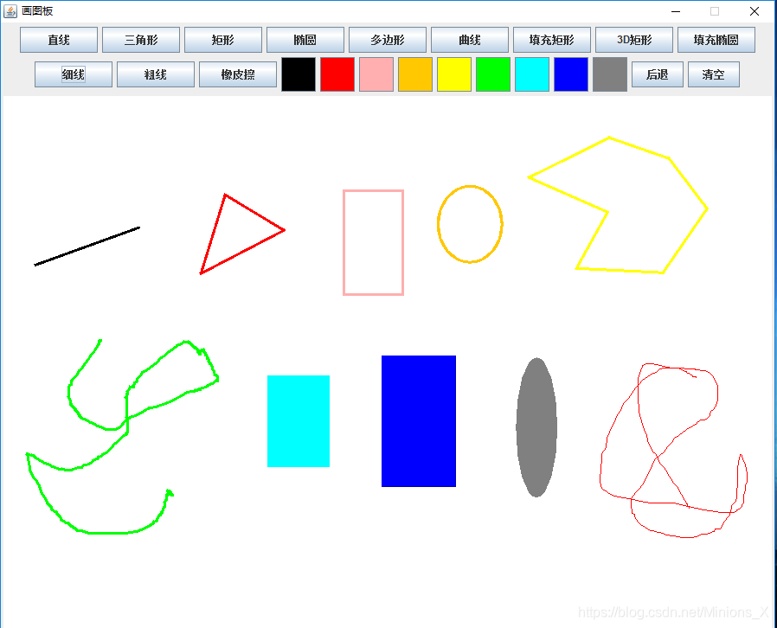This screenshot has width=777, height=628.
Task: Minimize the 画图板 window
Action: coord(676,11)
